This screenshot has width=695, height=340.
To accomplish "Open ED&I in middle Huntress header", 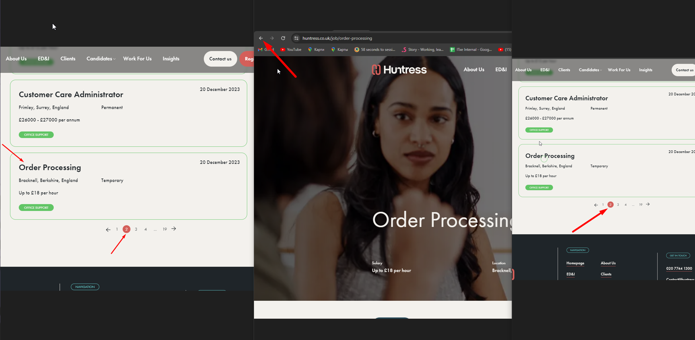I will [501, 69].
